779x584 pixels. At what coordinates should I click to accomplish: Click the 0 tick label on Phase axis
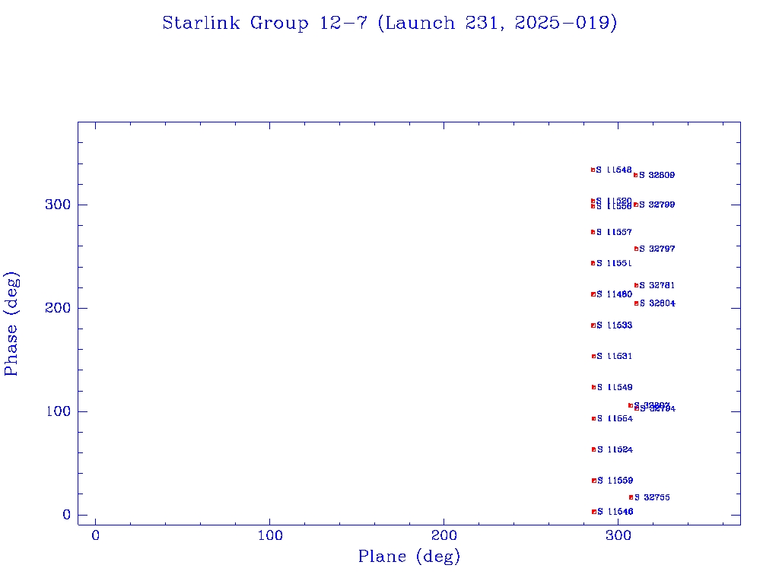coord(67,515)
